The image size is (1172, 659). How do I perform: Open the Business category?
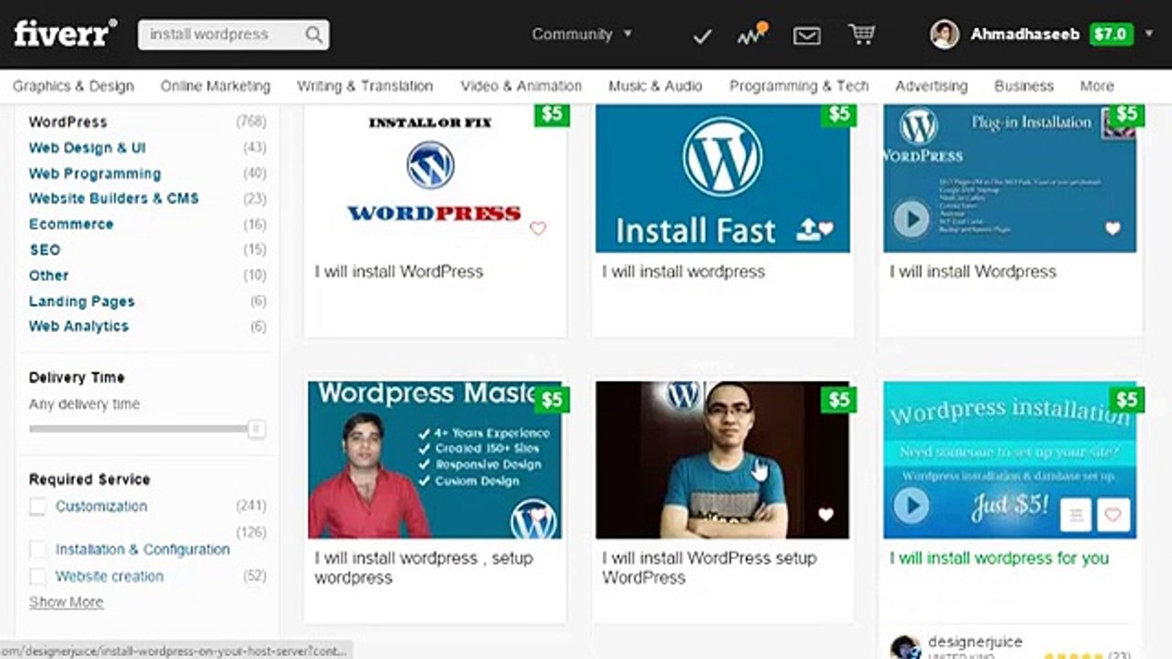(x=1024, y=86)
